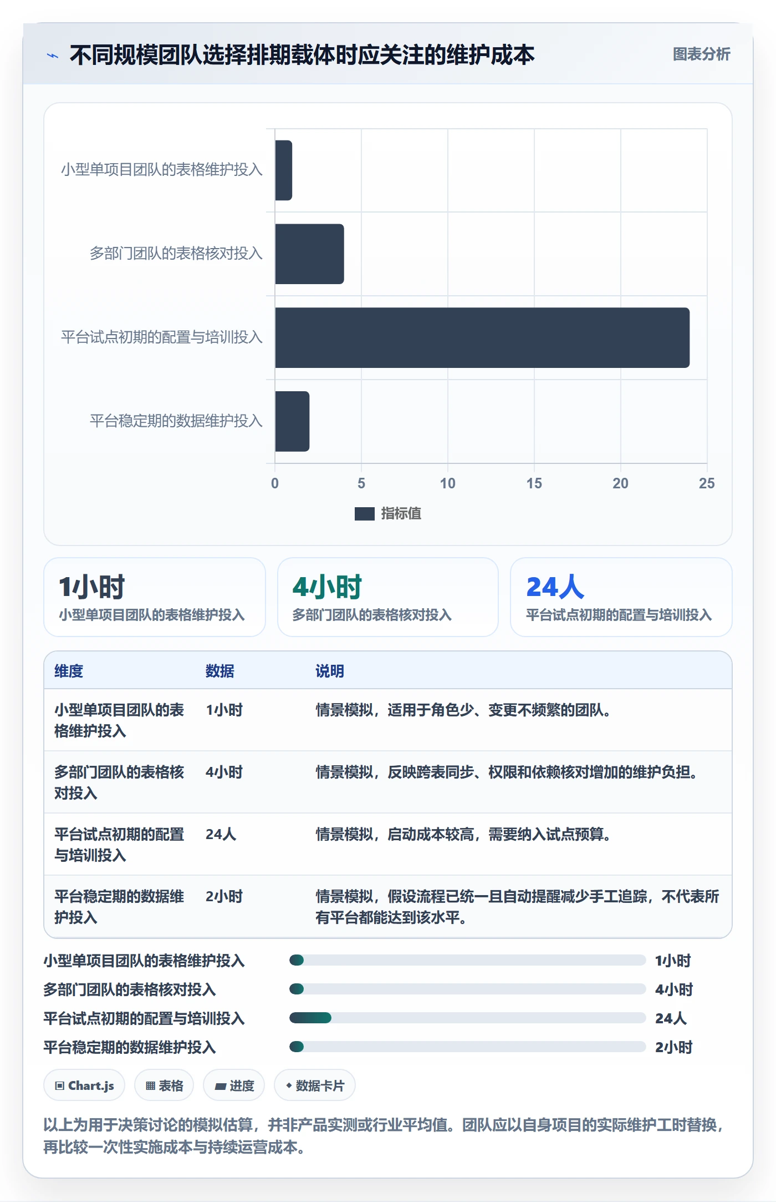
Task: Click the progress bar for 平台稳定期的数据维护投入
Action: (x=467, y=1047)
